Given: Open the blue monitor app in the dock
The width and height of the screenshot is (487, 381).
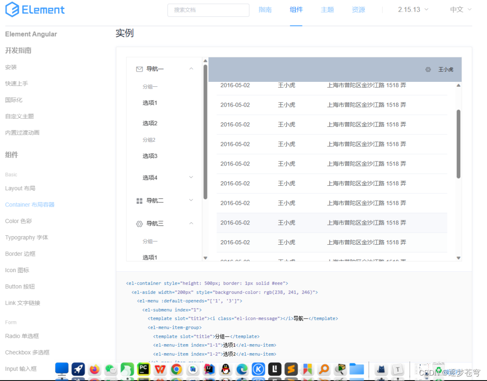Looking at the screenshot, I should pyautogui.click(x=62, y=369).
